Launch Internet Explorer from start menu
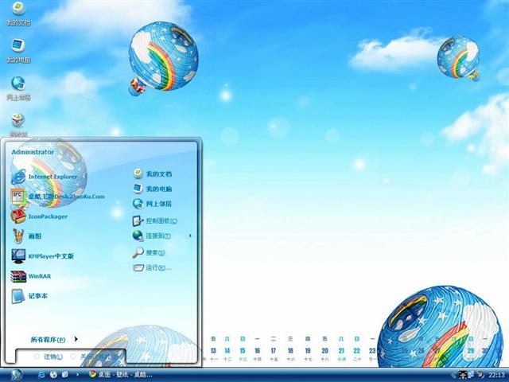 (45, 177)
